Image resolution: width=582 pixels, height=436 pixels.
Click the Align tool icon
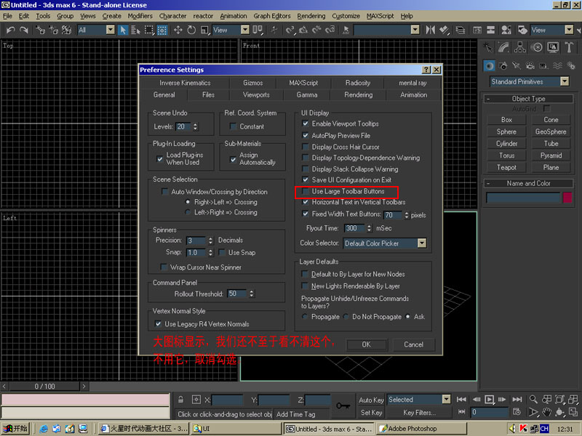444,30
